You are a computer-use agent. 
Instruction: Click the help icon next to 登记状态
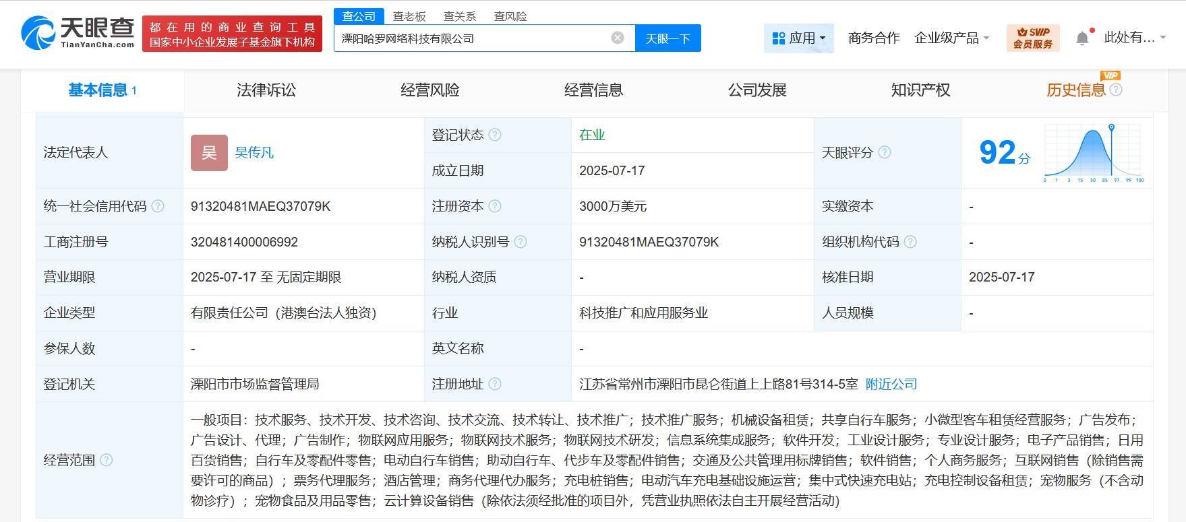pos(495,135)
